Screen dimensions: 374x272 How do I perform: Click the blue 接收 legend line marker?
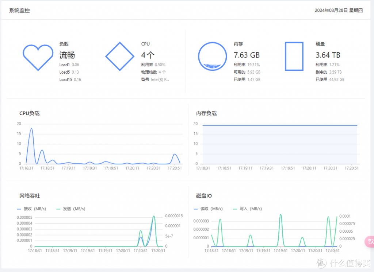[19, 209]
